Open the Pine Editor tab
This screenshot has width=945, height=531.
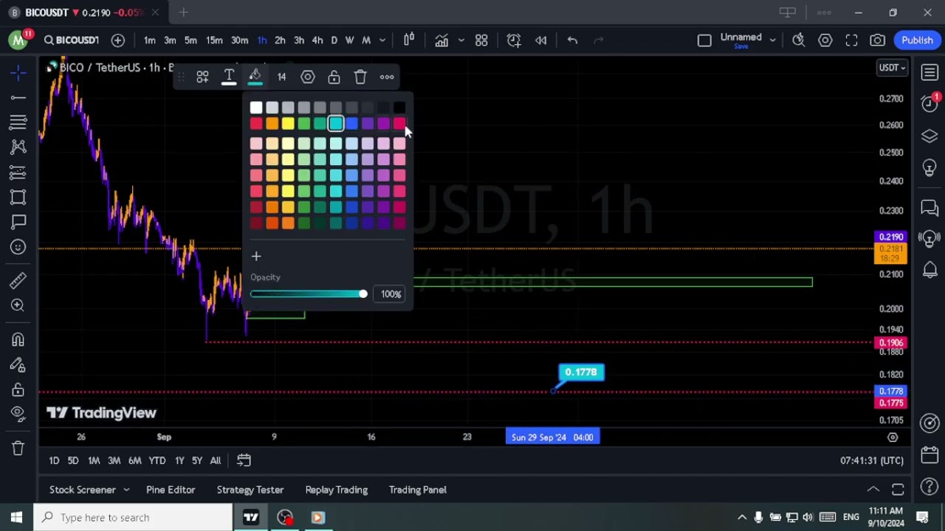tap(171, 490)
